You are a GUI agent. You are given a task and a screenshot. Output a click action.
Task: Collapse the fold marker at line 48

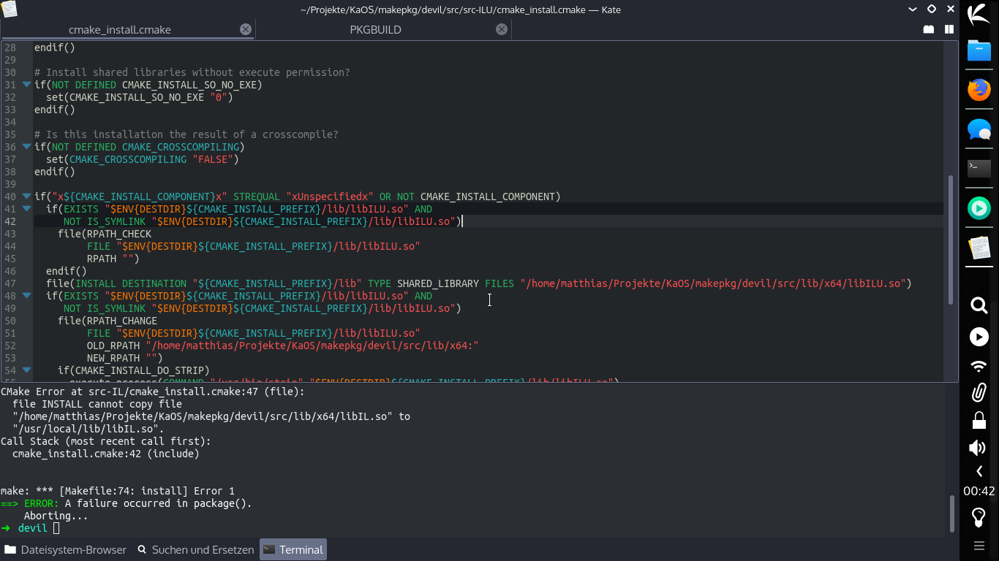(26, 296)
